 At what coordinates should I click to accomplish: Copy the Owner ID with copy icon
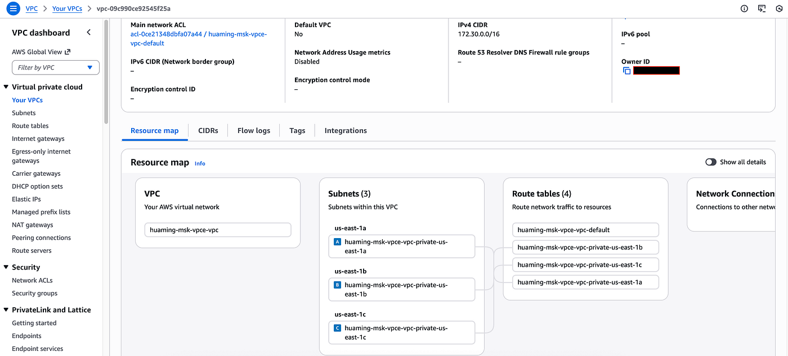[626, 71]
